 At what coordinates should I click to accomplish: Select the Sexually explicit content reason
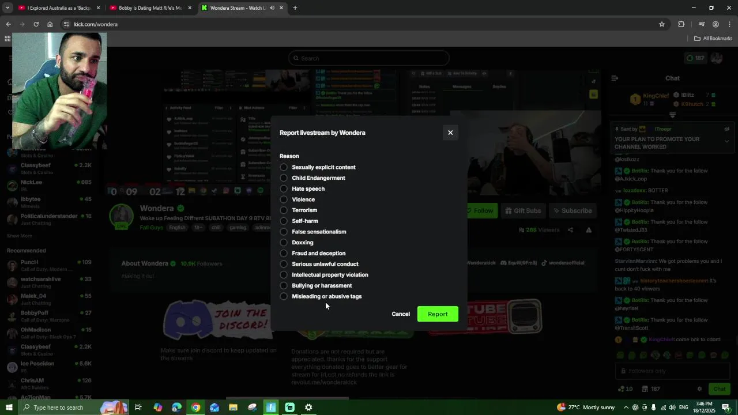(284, 167)
